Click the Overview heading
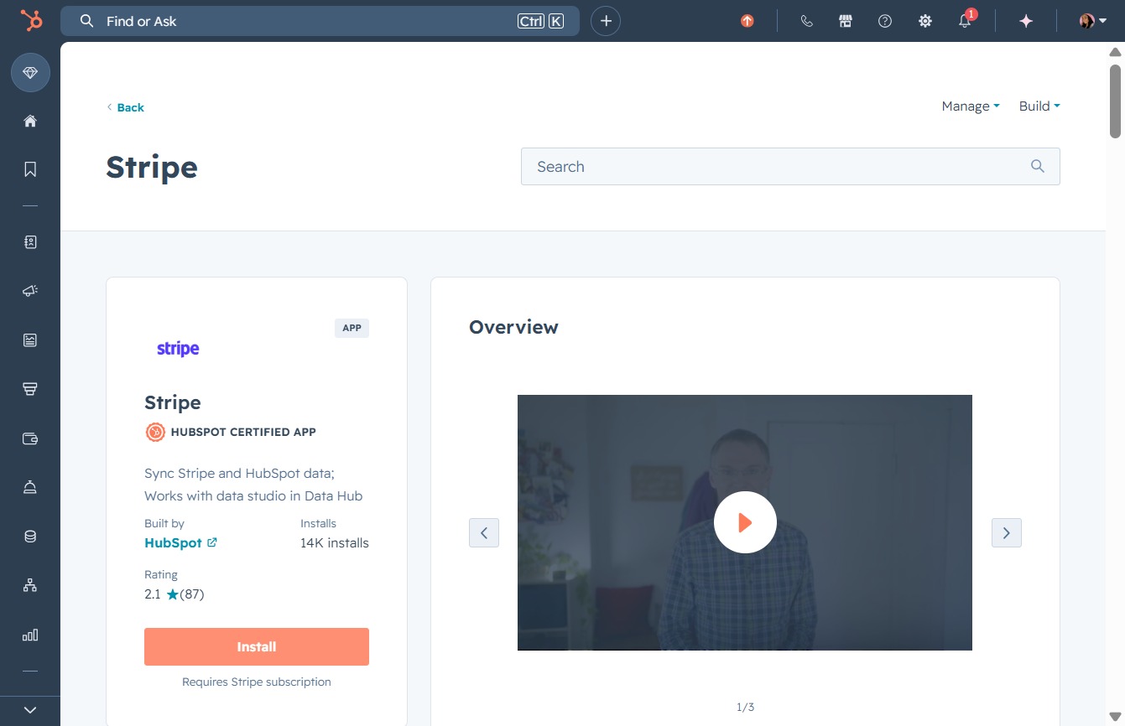This screenshot has width=1125, height=726. 513,327
